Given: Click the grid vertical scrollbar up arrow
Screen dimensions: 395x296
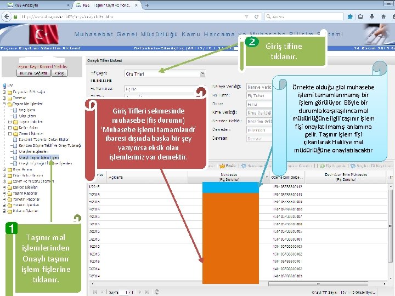Looking at the screenshot, I should click(391, 186).
